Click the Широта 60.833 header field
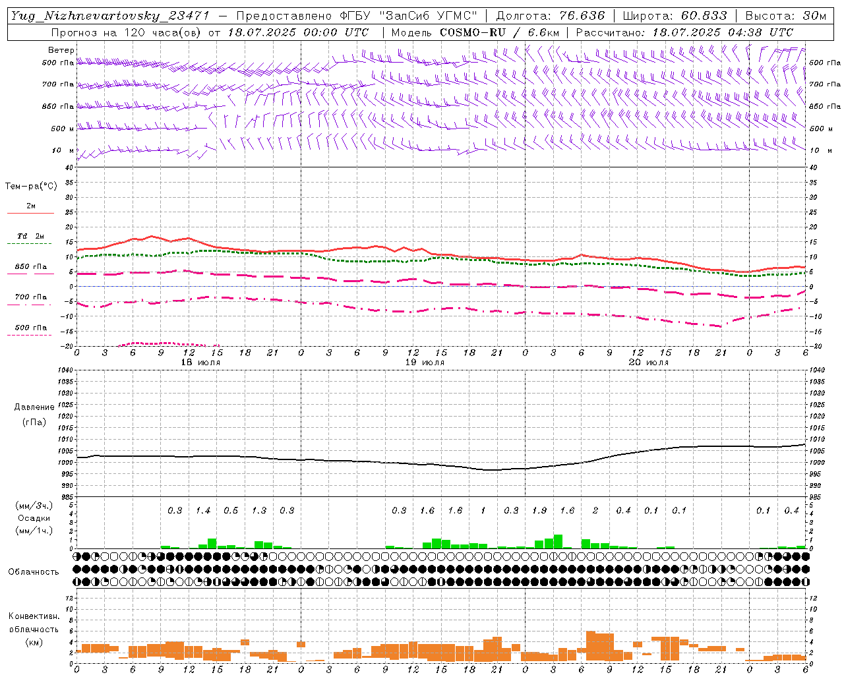The height and width of the screenshot is (675, 844). pos(675,16)
